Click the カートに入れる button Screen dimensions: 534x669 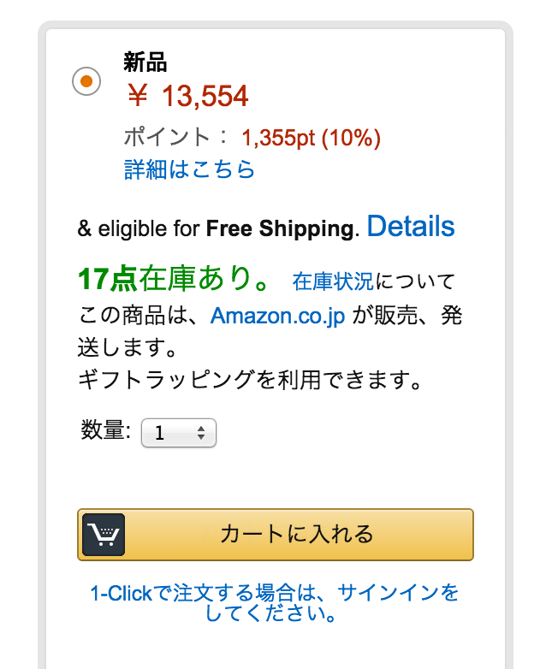point(276,535)
